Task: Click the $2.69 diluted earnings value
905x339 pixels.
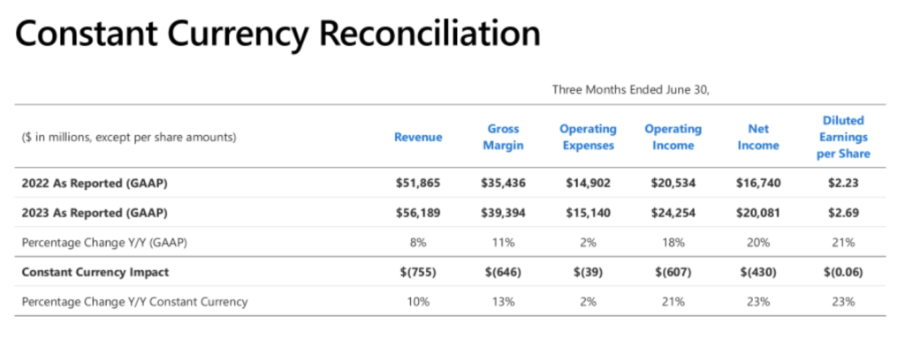Action: point(843,213)
